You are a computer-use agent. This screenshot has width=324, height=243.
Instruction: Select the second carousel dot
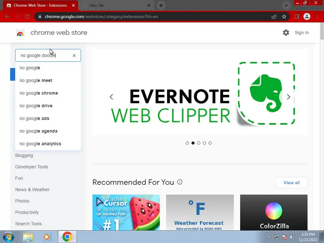(x=193, y=143)
